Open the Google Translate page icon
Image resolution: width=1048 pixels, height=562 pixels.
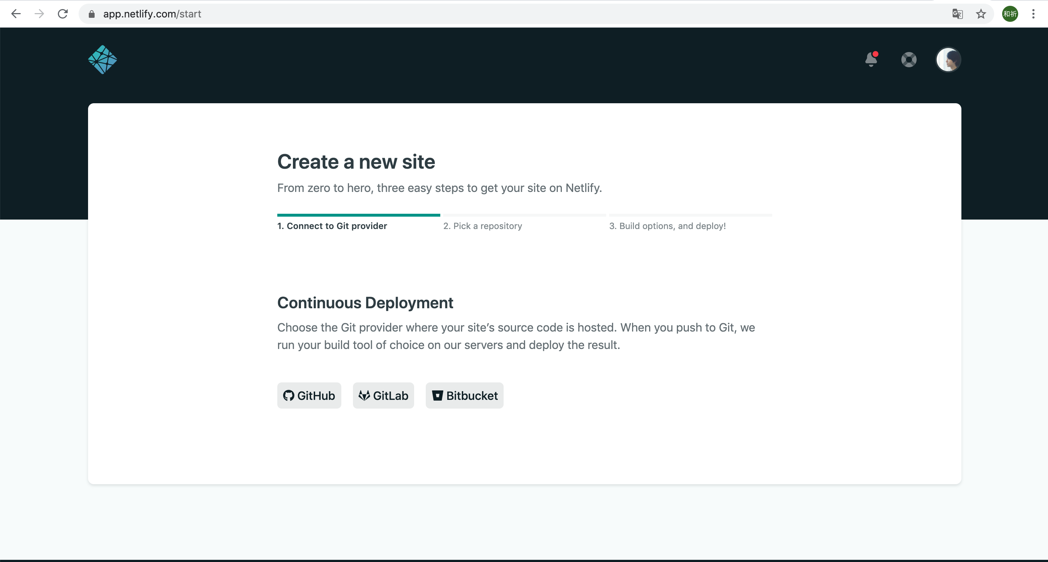[x=957, y=14]
